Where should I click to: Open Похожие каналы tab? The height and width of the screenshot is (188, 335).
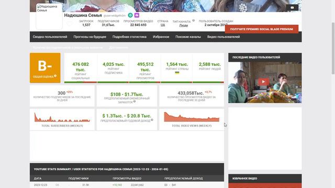pos(188,37)
